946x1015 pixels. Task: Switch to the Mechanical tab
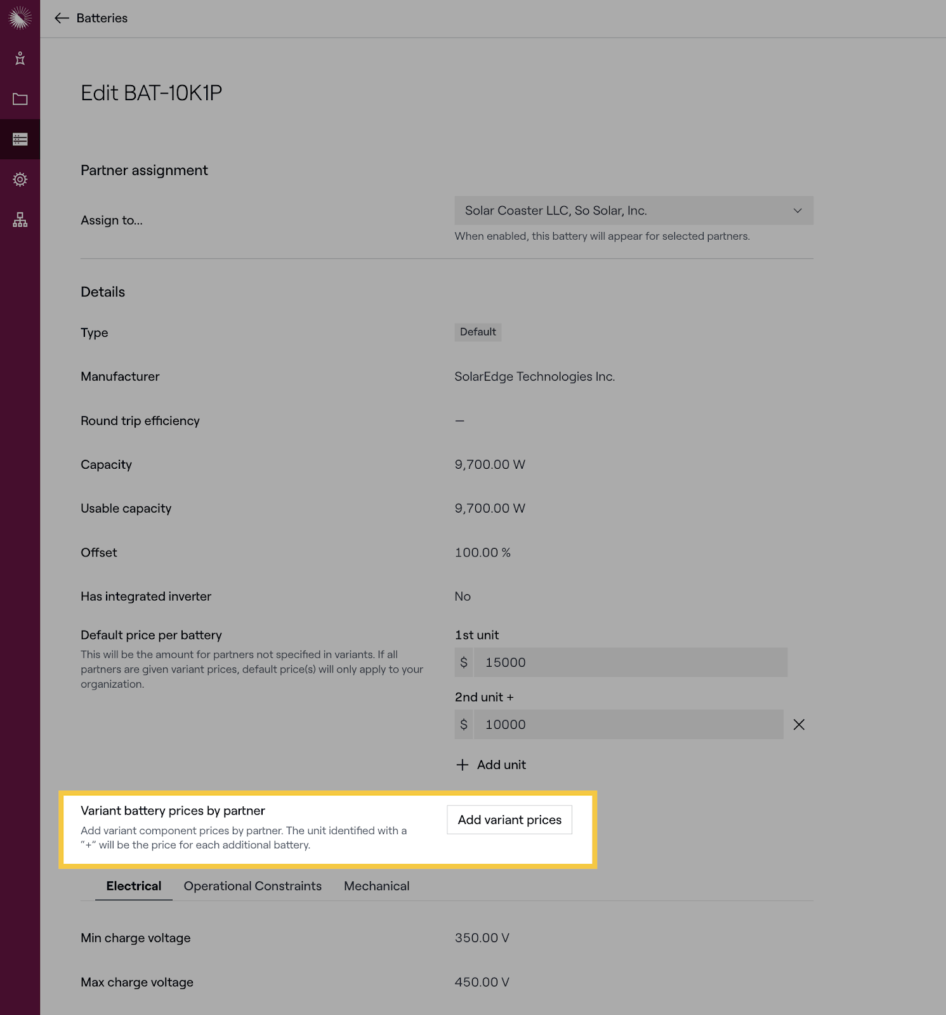coord(377,886)
